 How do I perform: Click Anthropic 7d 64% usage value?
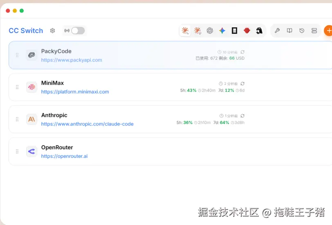click(x=224, y=123)
